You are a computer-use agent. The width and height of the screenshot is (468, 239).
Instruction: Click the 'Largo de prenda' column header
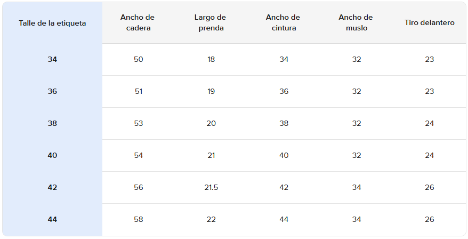point(211,23)
